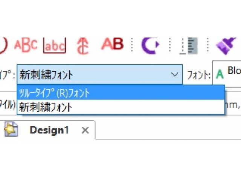This screenshot has width=241, height=180.
Task: Click the bold red AB lettering icon
Action: coord(112,44)
